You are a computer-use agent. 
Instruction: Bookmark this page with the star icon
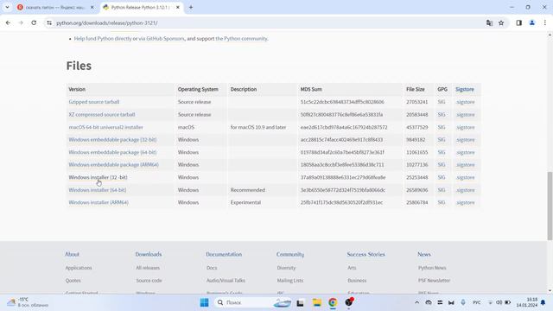click(x=501, y=23)
